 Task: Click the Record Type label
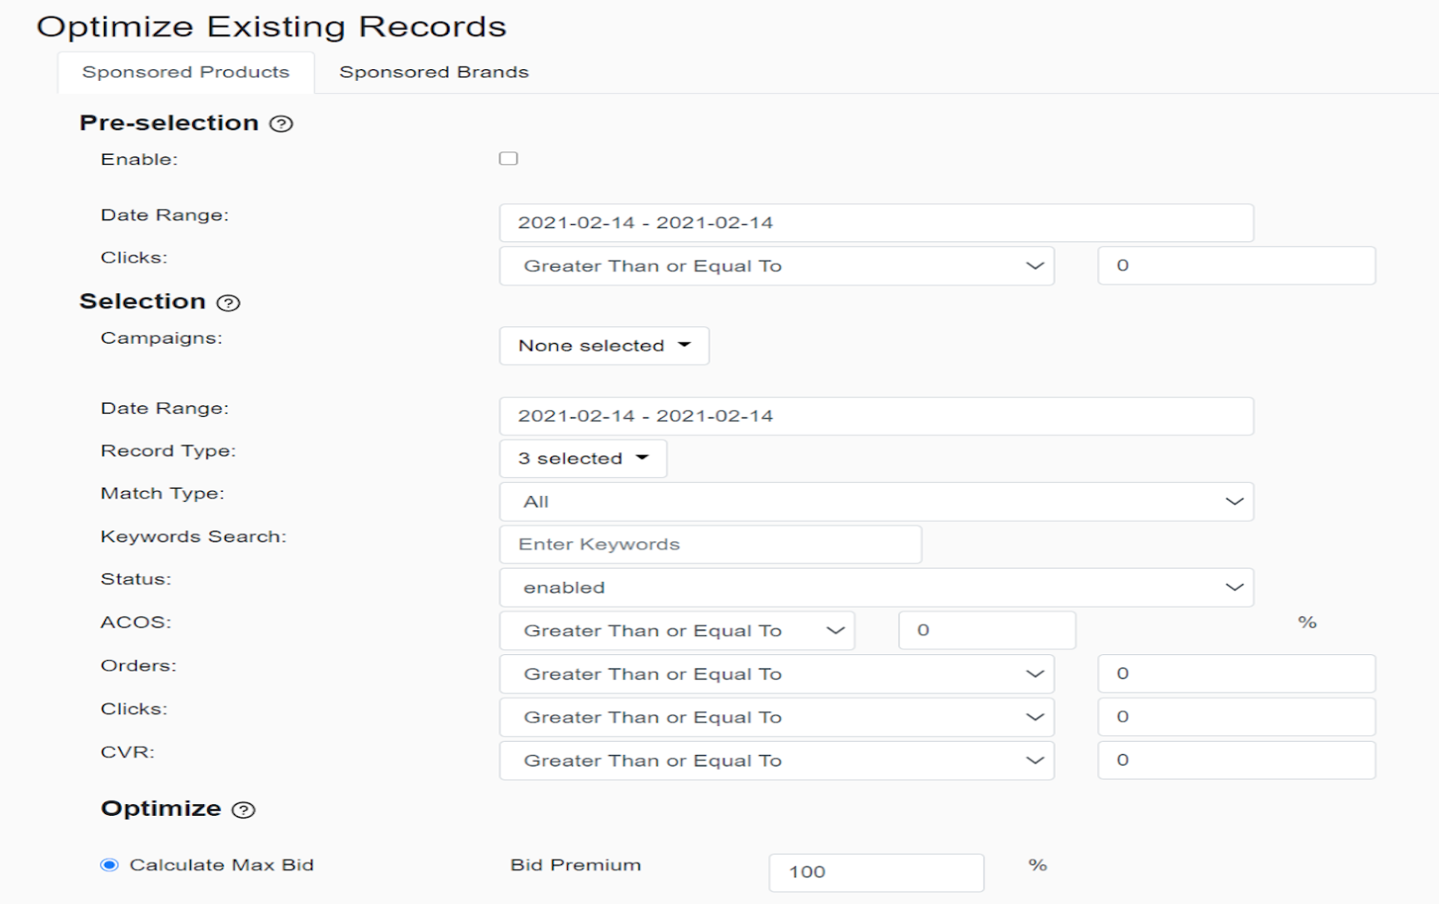168,451
